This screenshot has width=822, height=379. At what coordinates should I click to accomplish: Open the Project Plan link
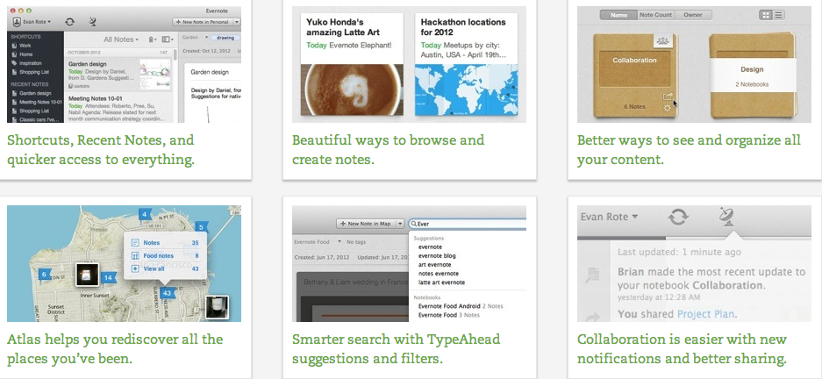pyautogui.click(x=705, y=314)
